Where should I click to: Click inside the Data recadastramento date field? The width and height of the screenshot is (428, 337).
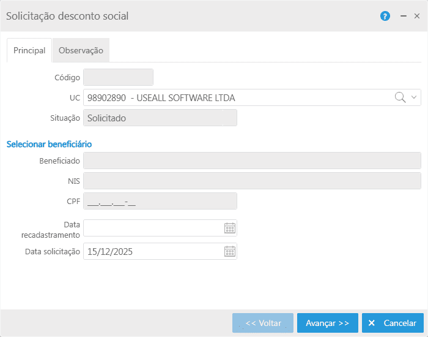click(153, 229)
